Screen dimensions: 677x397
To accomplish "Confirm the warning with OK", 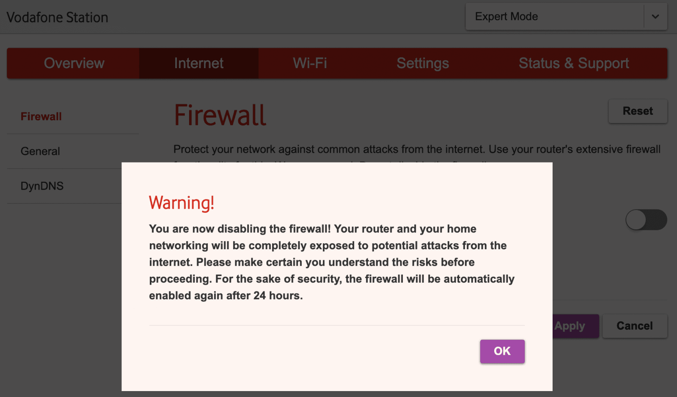I will point(502,351).
